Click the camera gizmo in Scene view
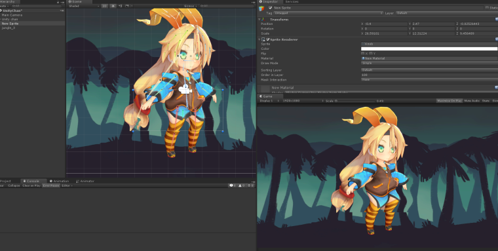Screen dimensions: 498x251 (185, 89)
